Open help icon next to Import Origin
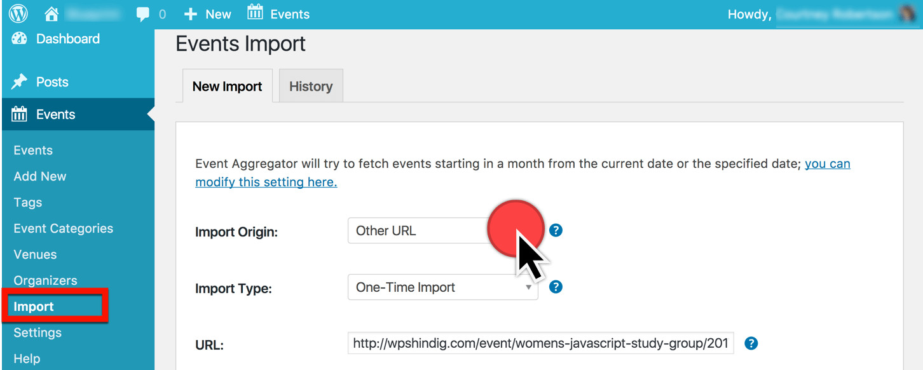The width and height of the screenshot is (923, 370). (556, 230)
